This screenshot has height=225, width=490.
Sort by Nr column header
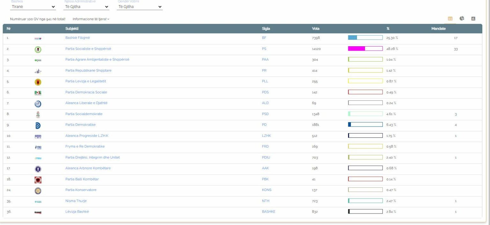click(9, 29)
